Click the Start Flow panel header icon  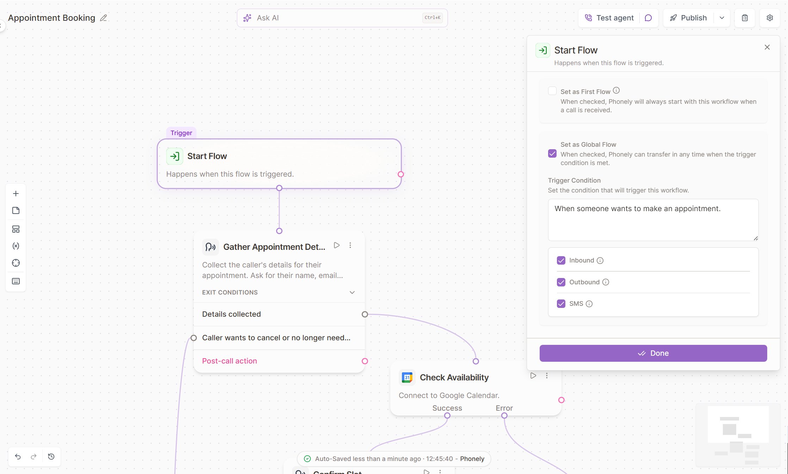[x=543, y=50]
